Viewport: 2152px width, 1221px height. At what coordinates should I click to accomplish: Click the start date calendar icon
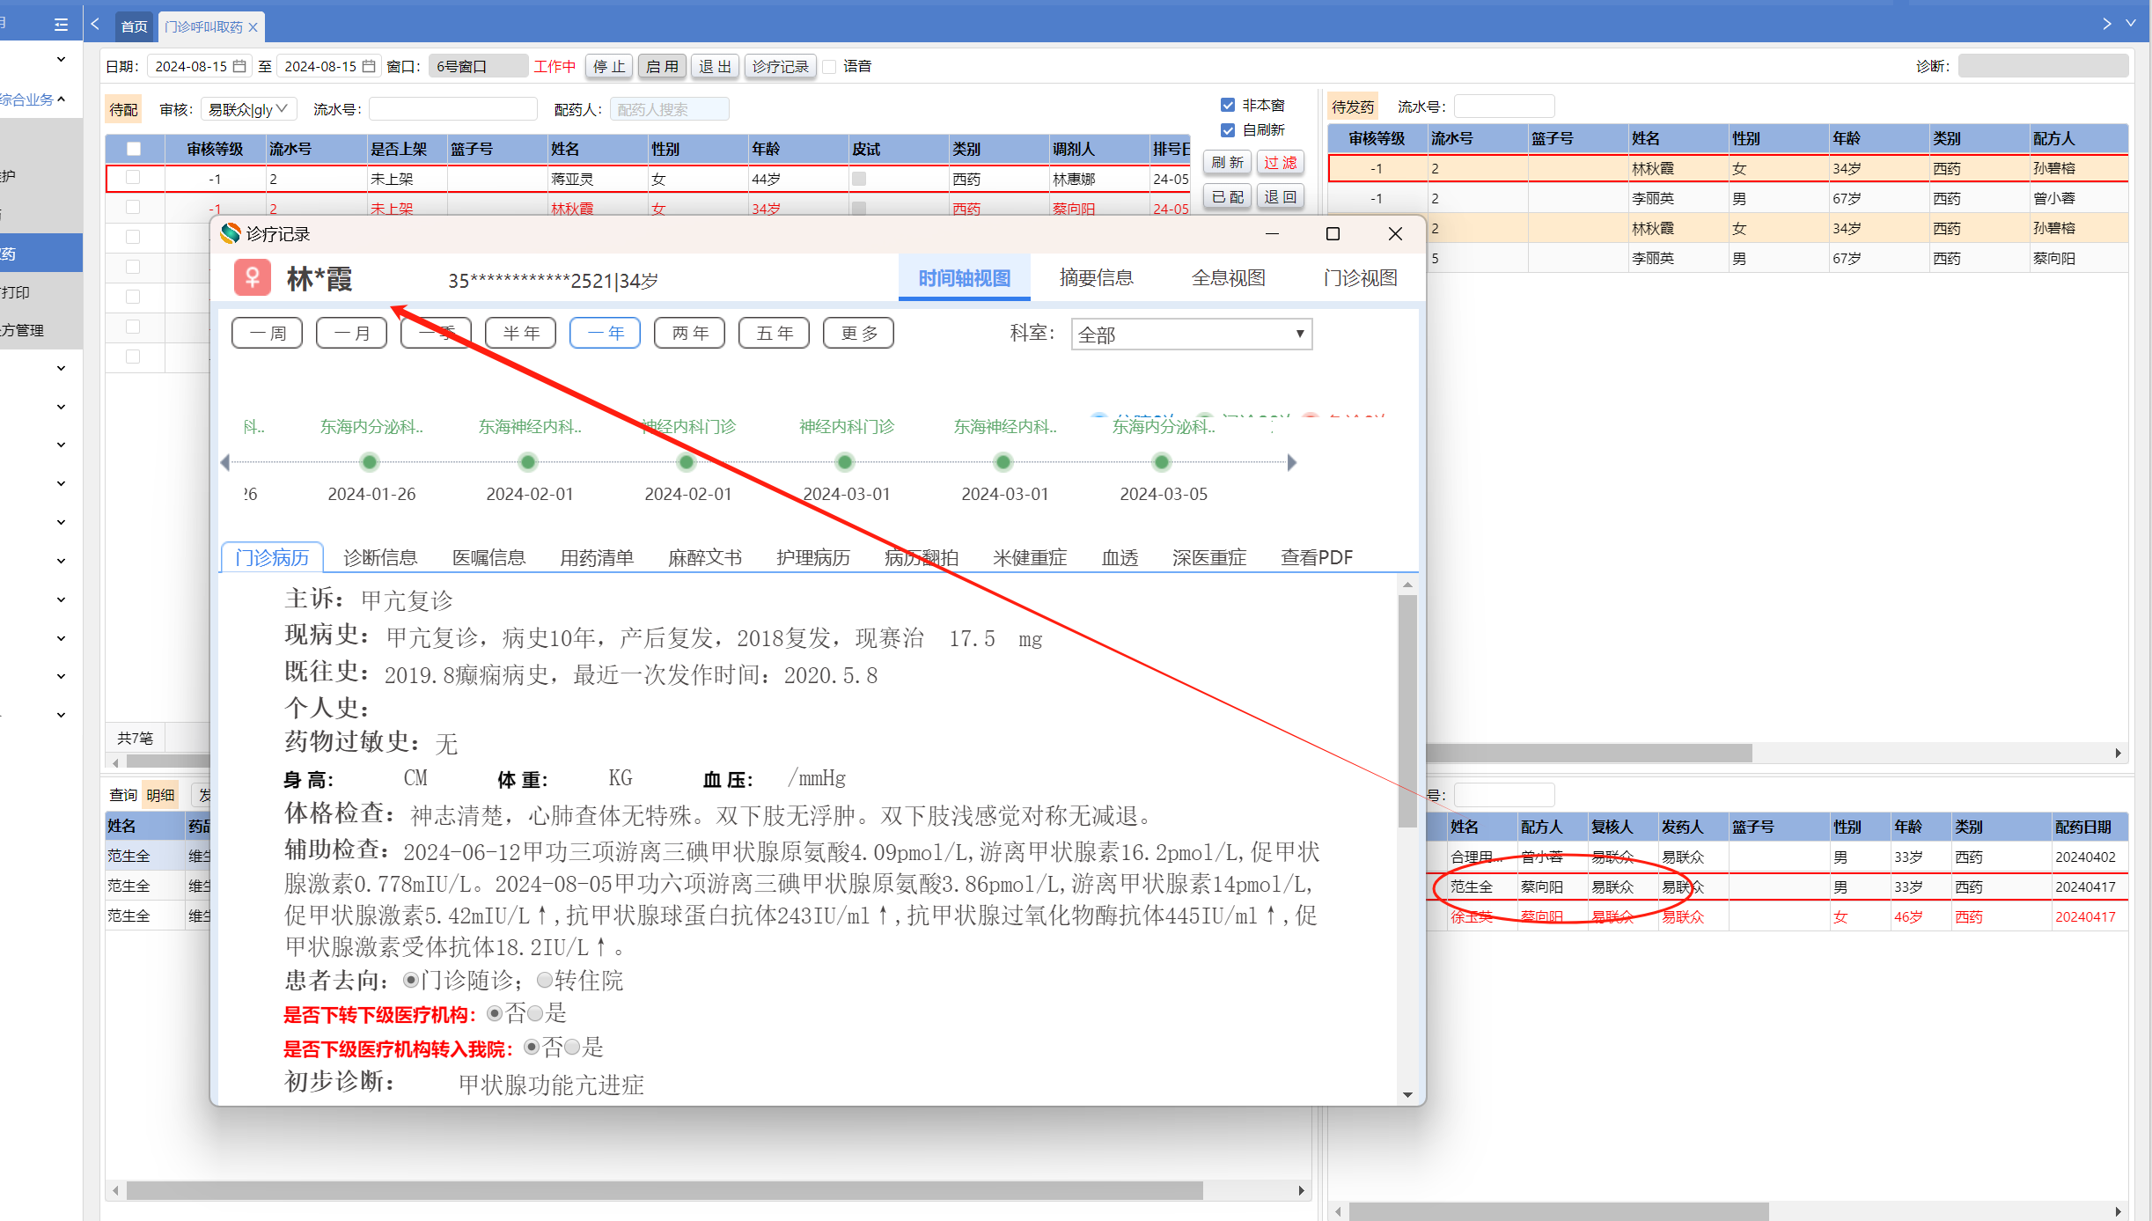(x=239, y=66)
